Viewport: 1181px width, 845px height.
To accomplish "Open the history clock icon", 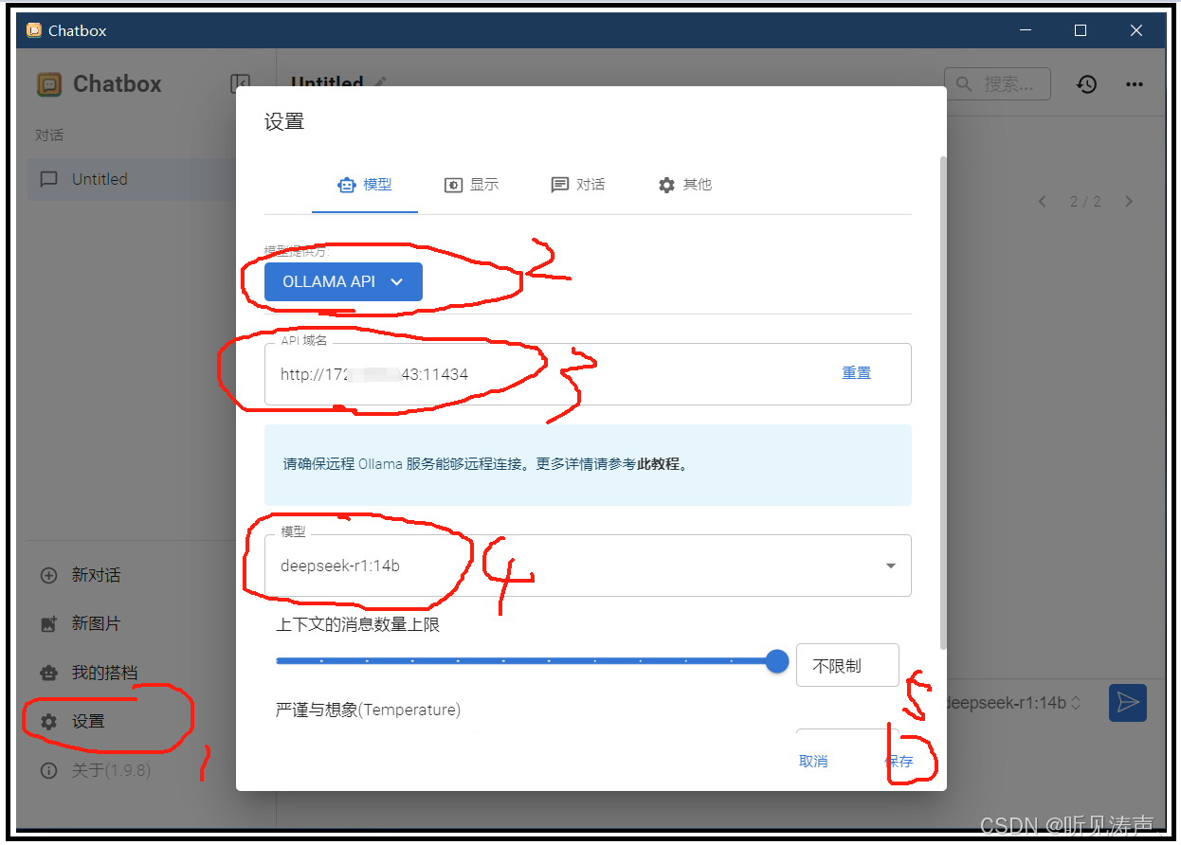I will (1086, 84).
